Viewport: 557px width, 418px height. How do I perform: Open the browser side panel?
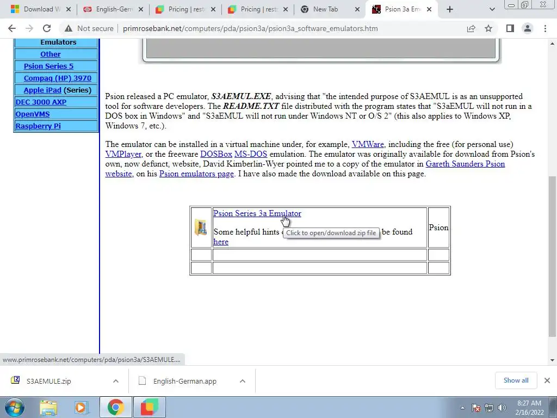point(510,28)
